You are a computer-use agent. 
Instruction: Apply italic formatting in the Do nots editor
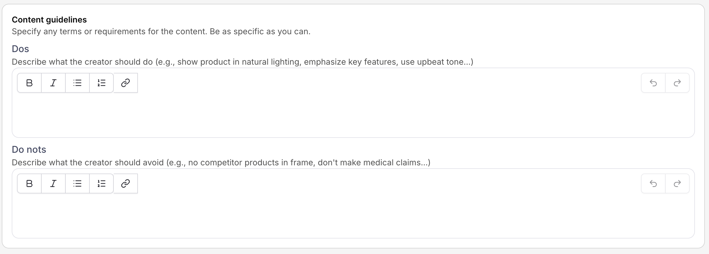[x=53, y=183]
